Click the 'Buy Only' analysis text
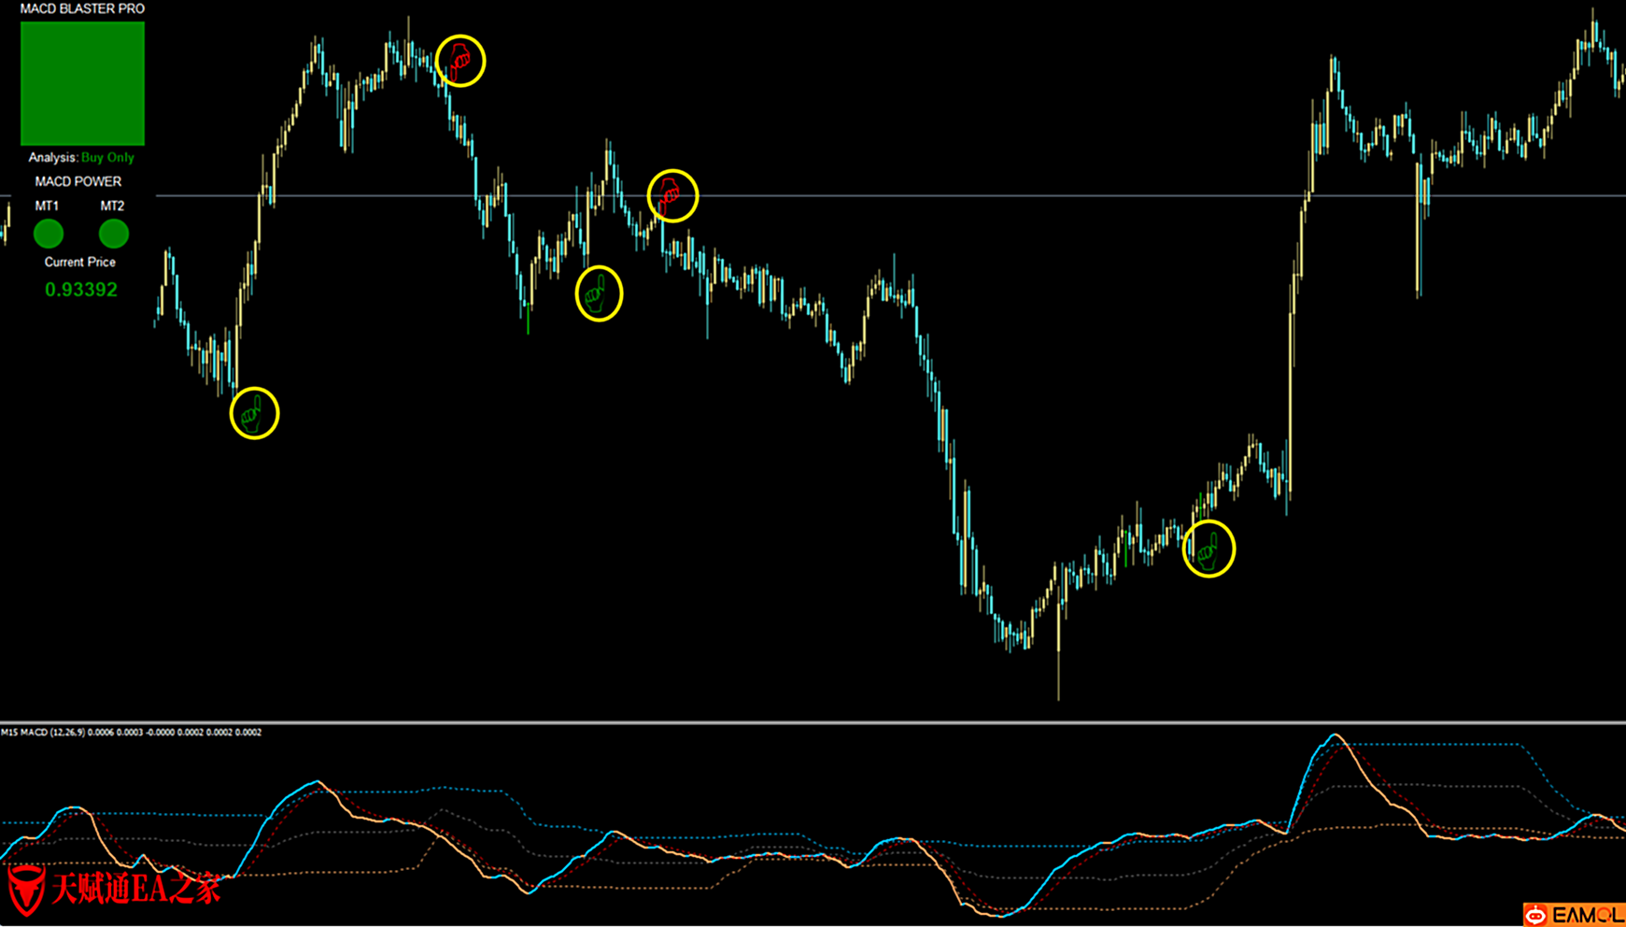The image size is (1626, 927). point(107,157)
